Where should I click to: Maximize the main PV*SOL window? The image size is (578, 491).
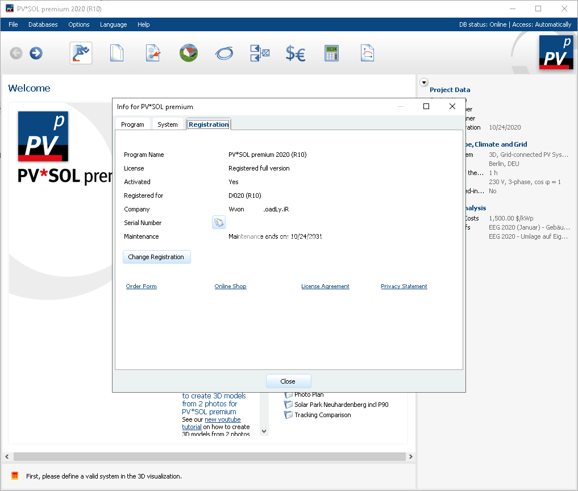click(x=538, y=9)
